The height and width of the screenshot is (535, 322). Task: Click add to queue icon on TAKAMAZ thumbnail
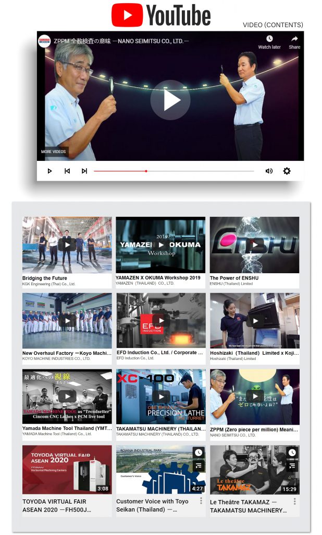point(292,466)
